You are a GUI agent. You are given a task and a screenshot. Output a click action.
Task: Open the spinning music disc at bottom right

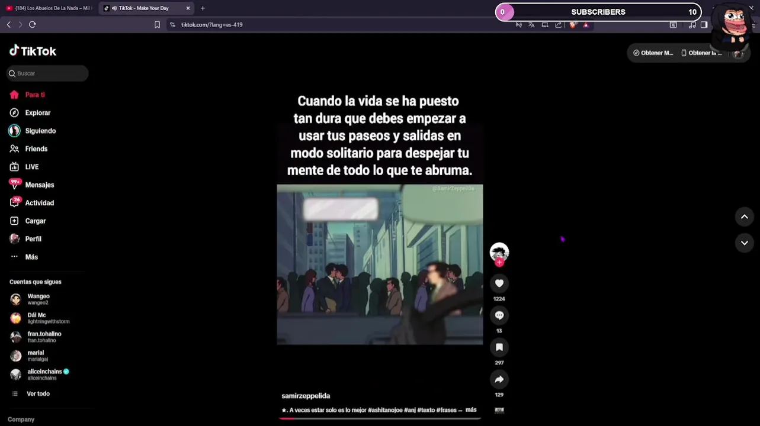tap(499, 410)
